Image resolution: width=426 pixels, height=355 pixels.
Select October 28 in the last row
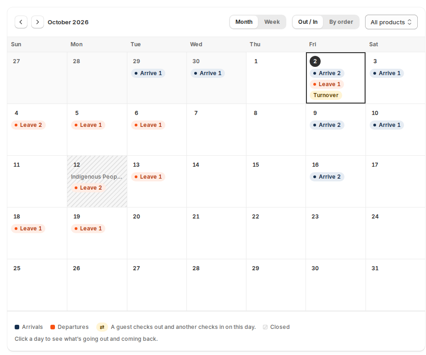click(216, 285)
